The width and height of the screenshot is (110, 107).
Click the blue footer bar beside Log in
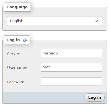point(43,98)
